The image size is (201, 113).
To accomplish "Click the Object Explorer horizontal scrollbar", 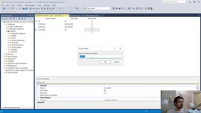I will pos(12,108).
